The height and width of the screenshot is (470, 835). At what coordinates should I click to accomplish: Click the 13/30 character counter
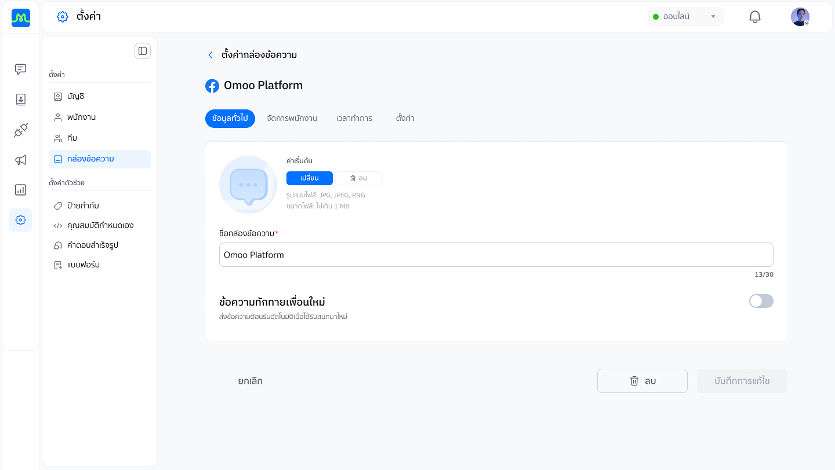point(764,274)
